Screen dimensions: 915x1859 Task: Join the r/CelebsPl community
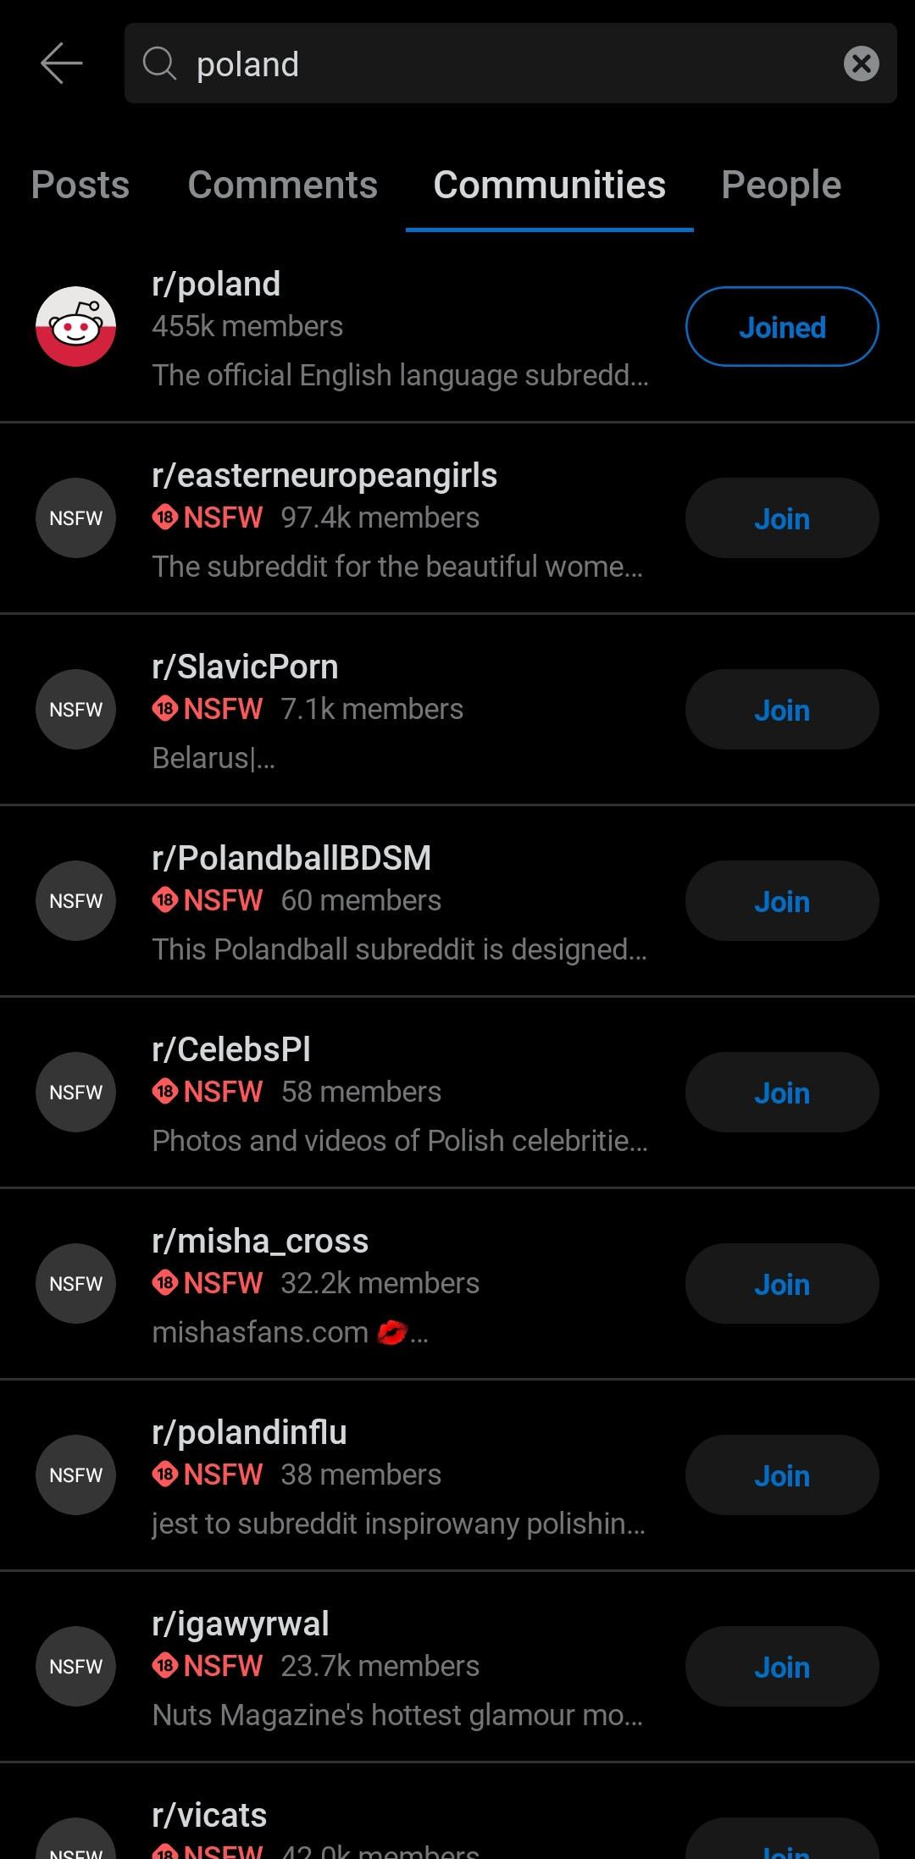(x=781, y=1093)
